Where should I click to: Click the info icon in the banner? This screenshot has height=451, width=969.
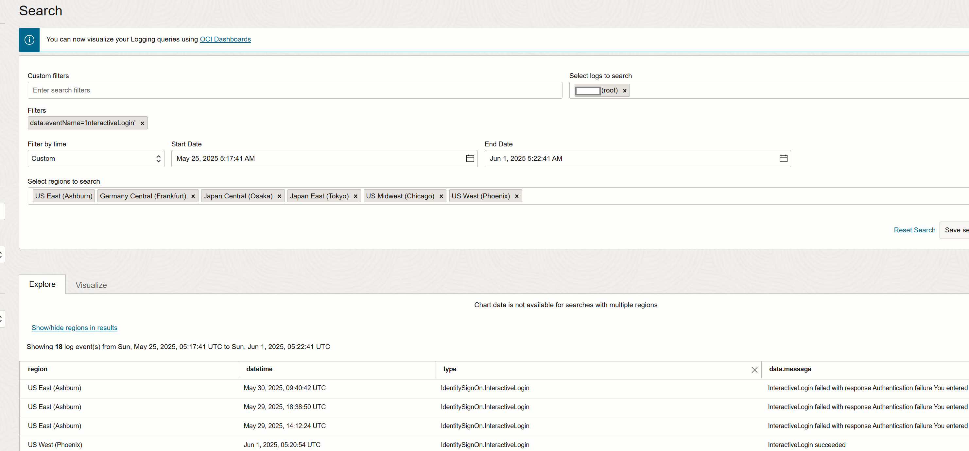[x=29, y=40]
